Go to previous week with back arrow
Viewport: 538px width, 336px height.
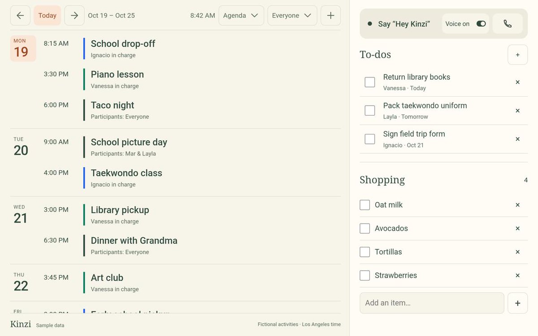20,15
